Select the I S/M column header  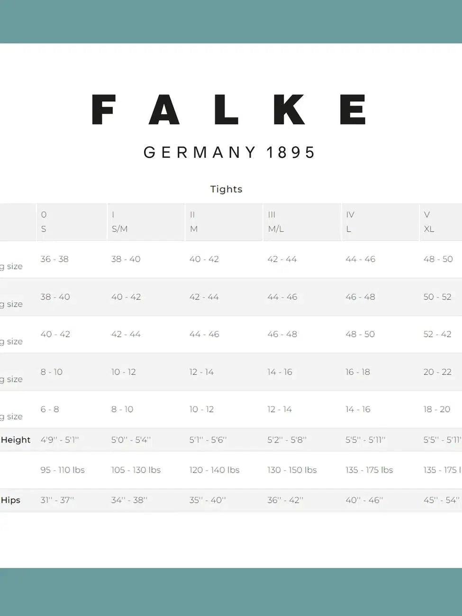point(119,222)
